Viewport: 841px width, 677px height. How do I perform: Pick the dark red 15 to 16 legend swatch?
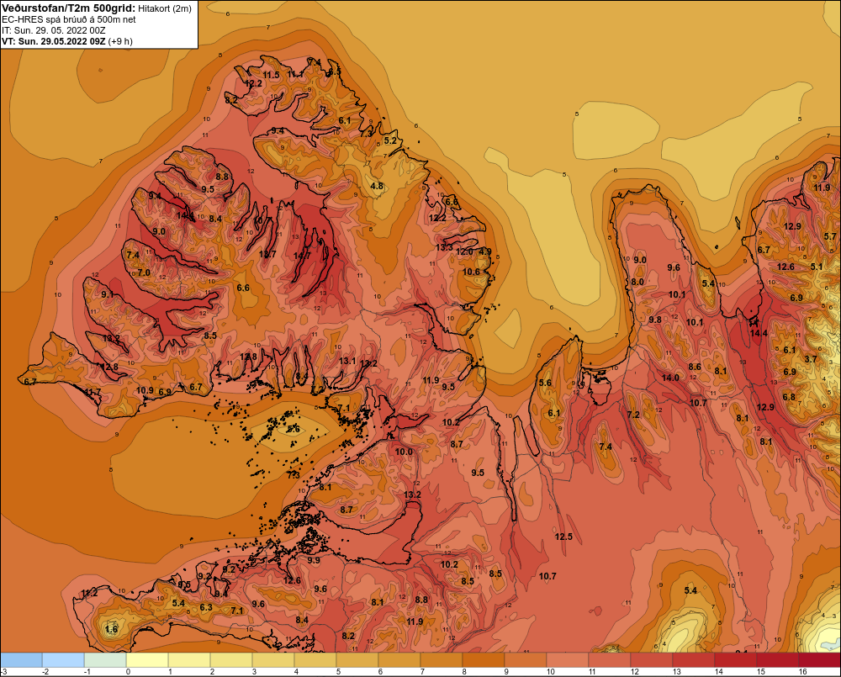pos(778,659)
